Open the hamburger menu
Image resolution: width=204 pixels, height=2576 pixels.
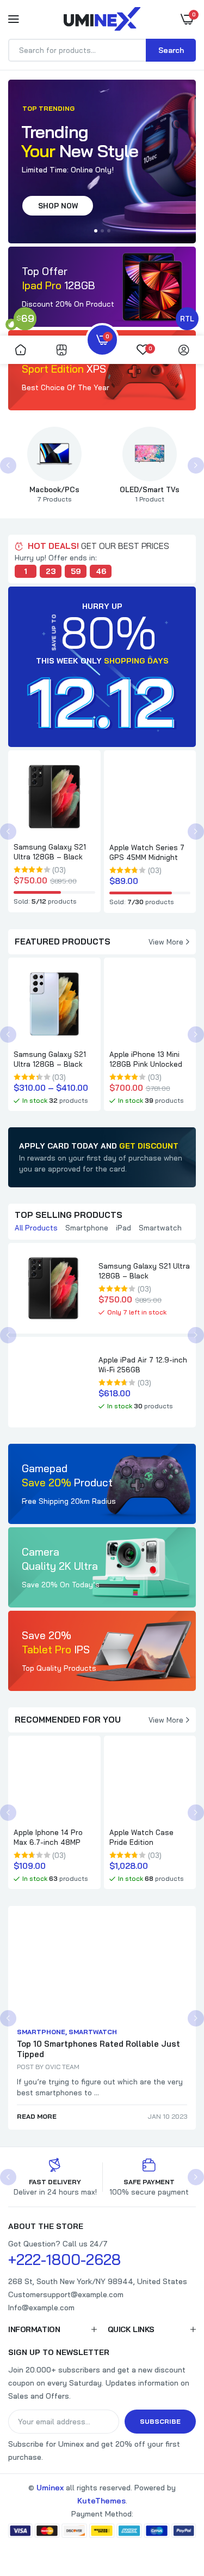(x=14, y=19)
